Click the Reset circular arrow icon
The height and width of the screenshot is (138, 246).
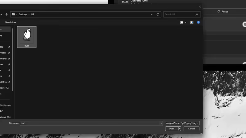[x=219, y=11]
